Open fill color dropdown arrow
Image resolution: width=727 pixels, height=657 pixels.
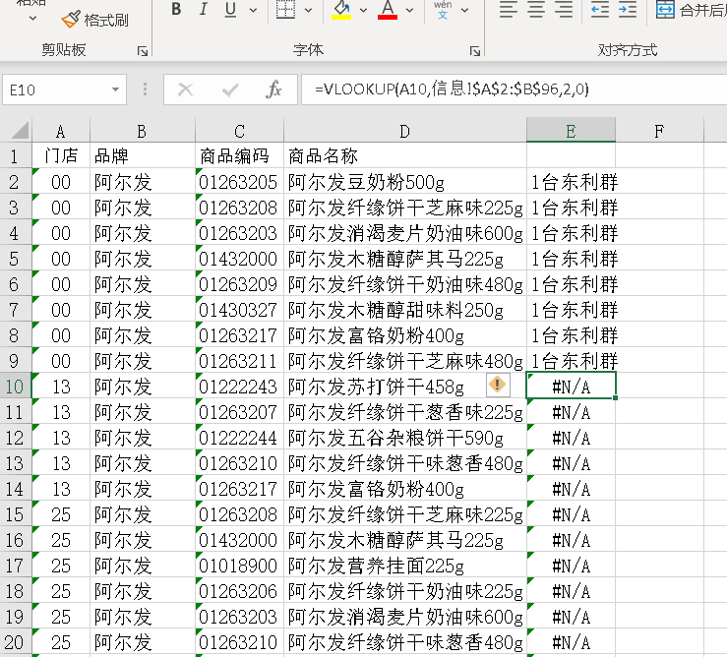pos(363,10)
